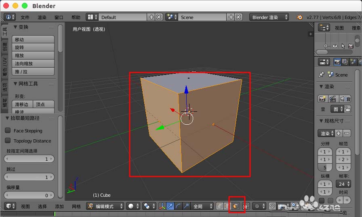Open the pivot point dropdown
Screen dimensions: 362x217
[149, 206]
